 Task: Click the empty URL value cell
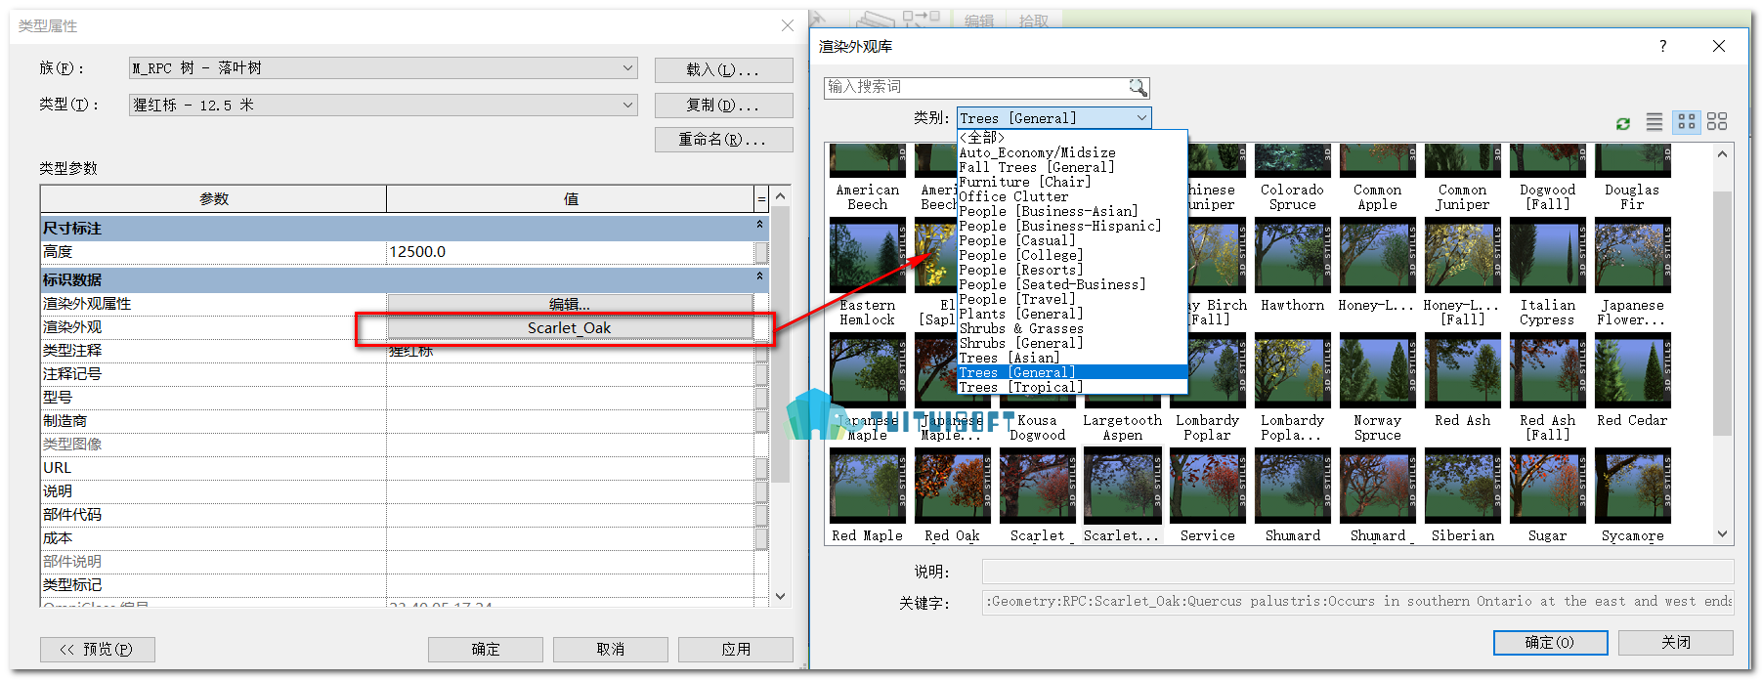point(570,467)
